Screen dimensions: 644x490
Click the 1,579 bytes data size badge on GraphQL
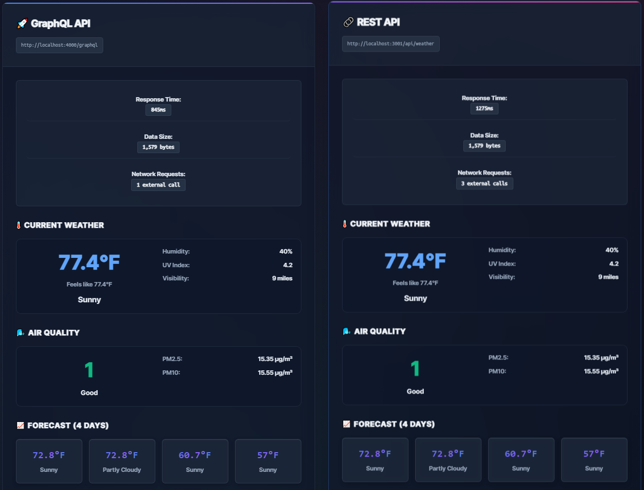click(158, 147)
